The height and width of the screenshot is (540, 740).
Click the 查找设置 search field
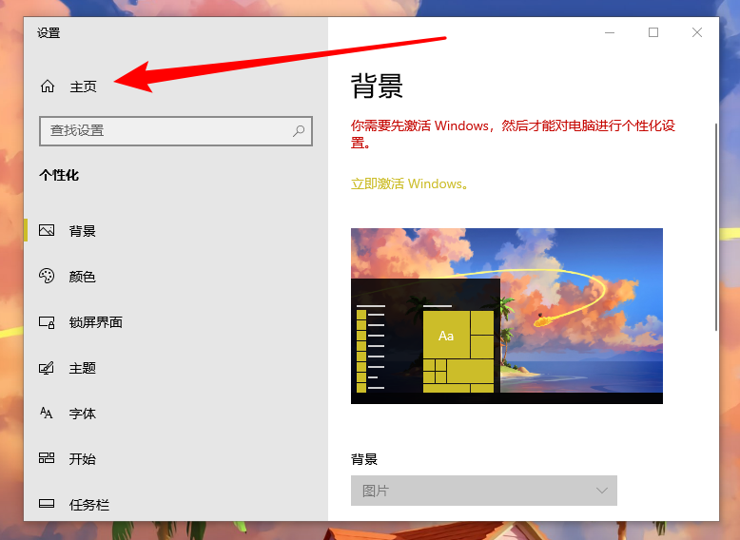click(176, 130)
